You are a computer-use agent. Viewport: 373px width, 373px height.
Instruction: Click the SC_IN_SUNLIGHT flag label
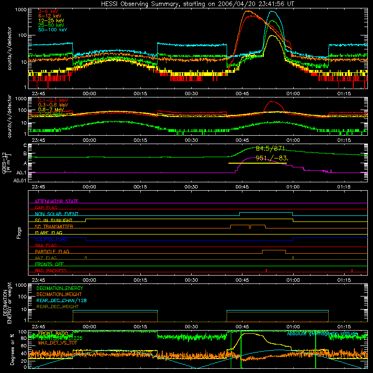54,220
